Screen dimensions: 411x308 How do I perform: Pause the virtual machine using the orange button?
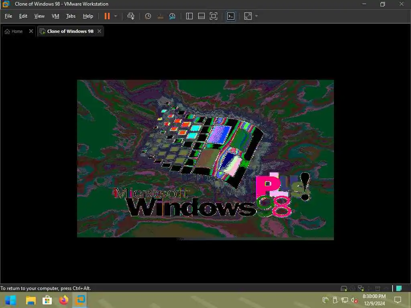tap(107, 16)
